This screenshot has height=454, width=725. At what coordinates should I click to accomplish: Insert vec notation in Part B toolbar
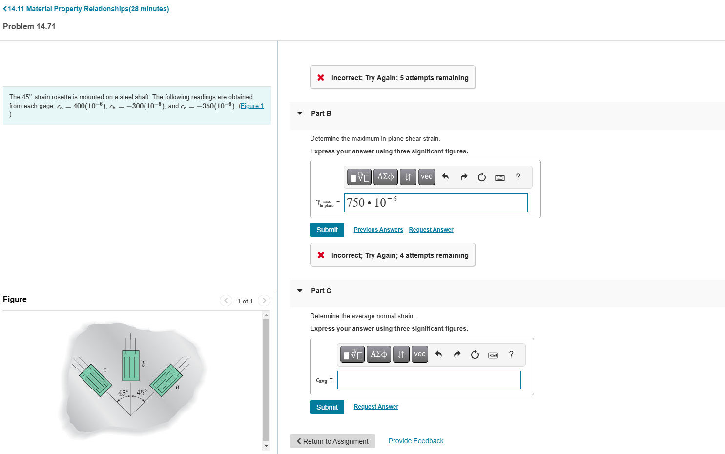point(427,177)
